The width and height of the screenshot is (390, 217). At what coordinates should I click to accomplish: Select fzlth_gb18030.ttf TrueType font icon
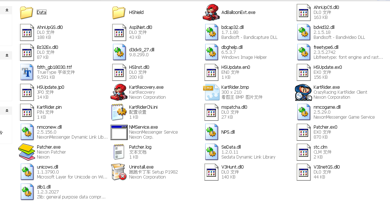point(27,72)
